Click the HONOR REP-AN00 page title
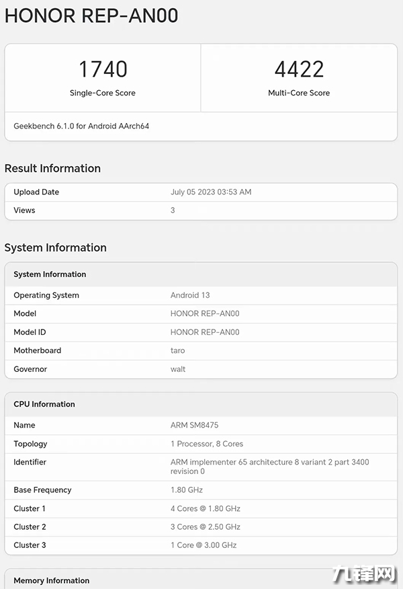Screen dimensions: 403x589 91,16
